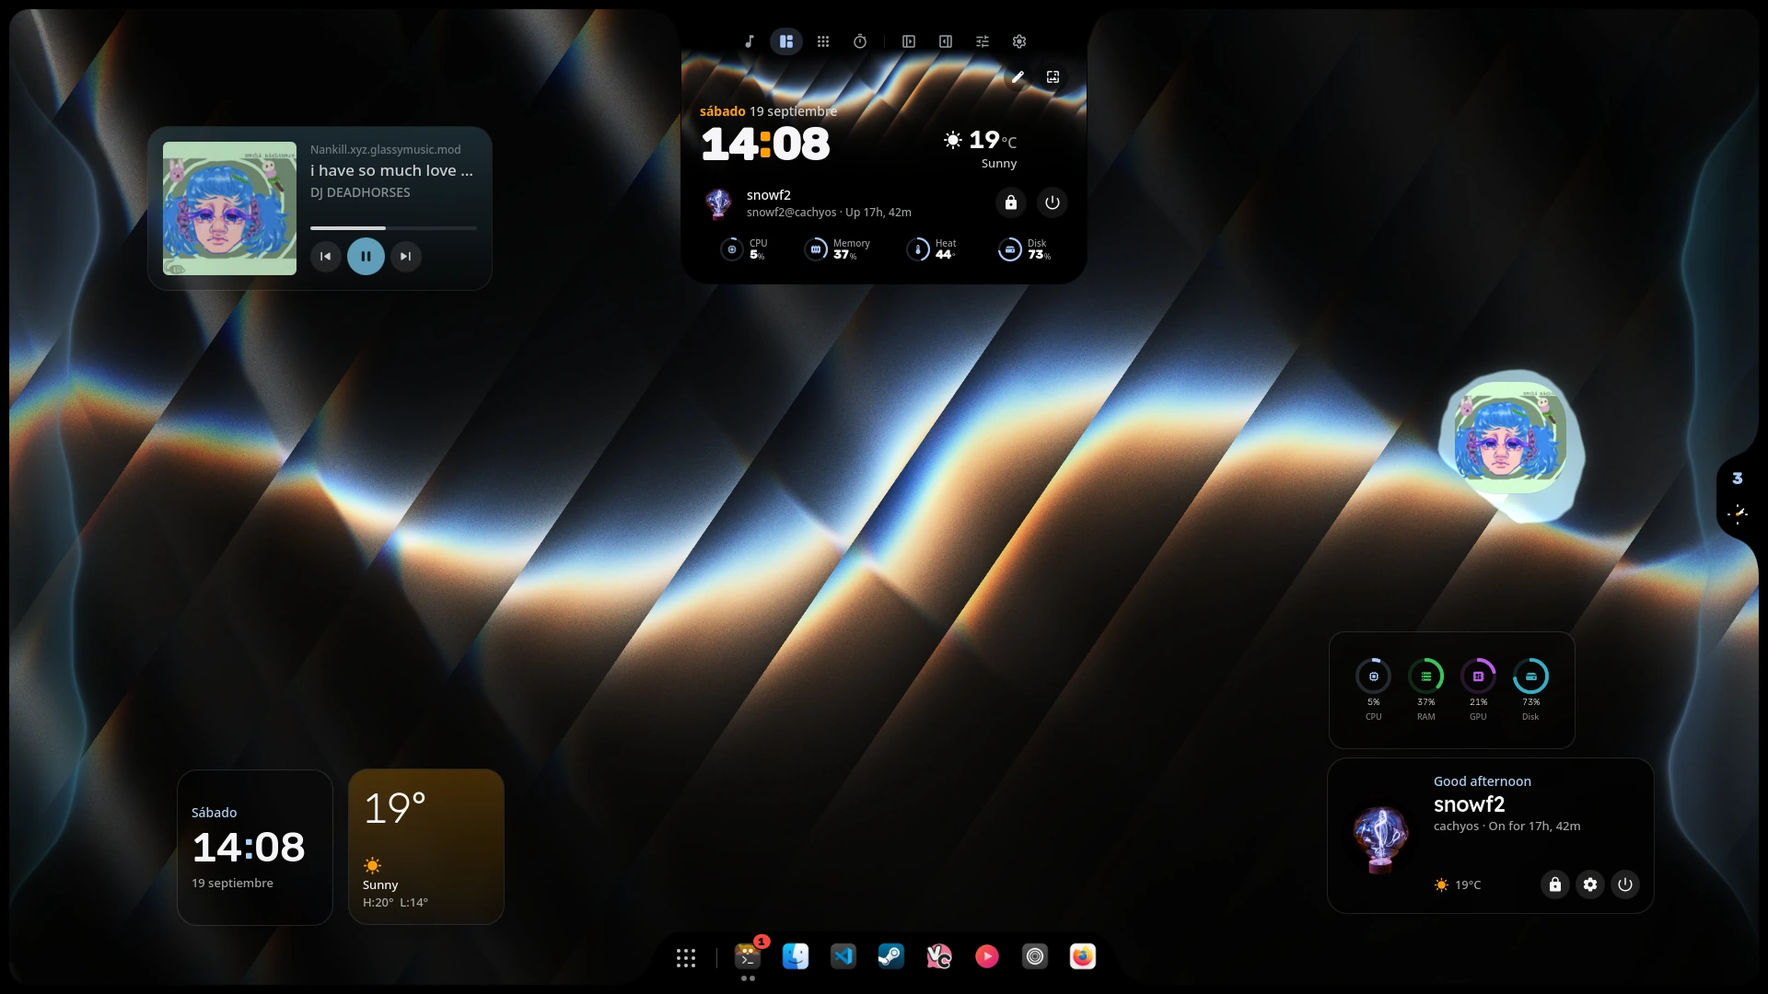
Task: Lock screen from the greeting card
Action: click(x=1555, y=884)
